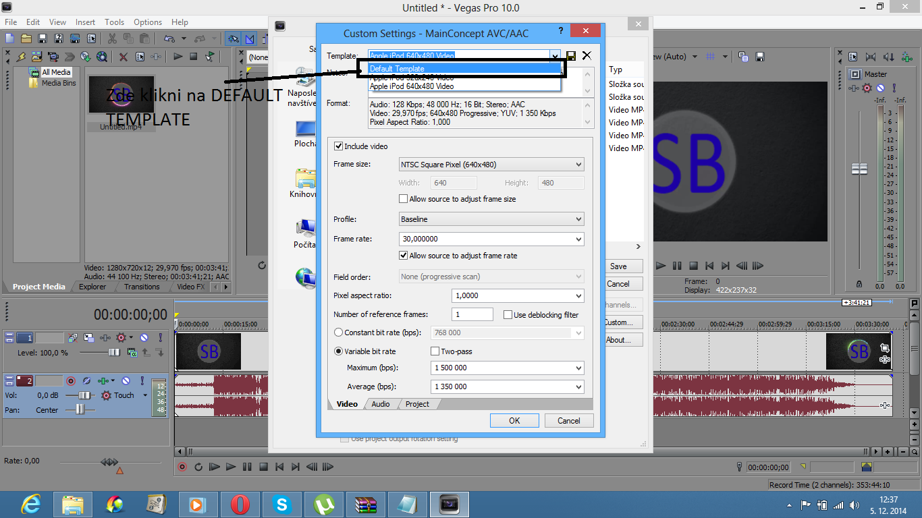Open the Frame size dropdown
922x518 pixels.
[491, 165]
